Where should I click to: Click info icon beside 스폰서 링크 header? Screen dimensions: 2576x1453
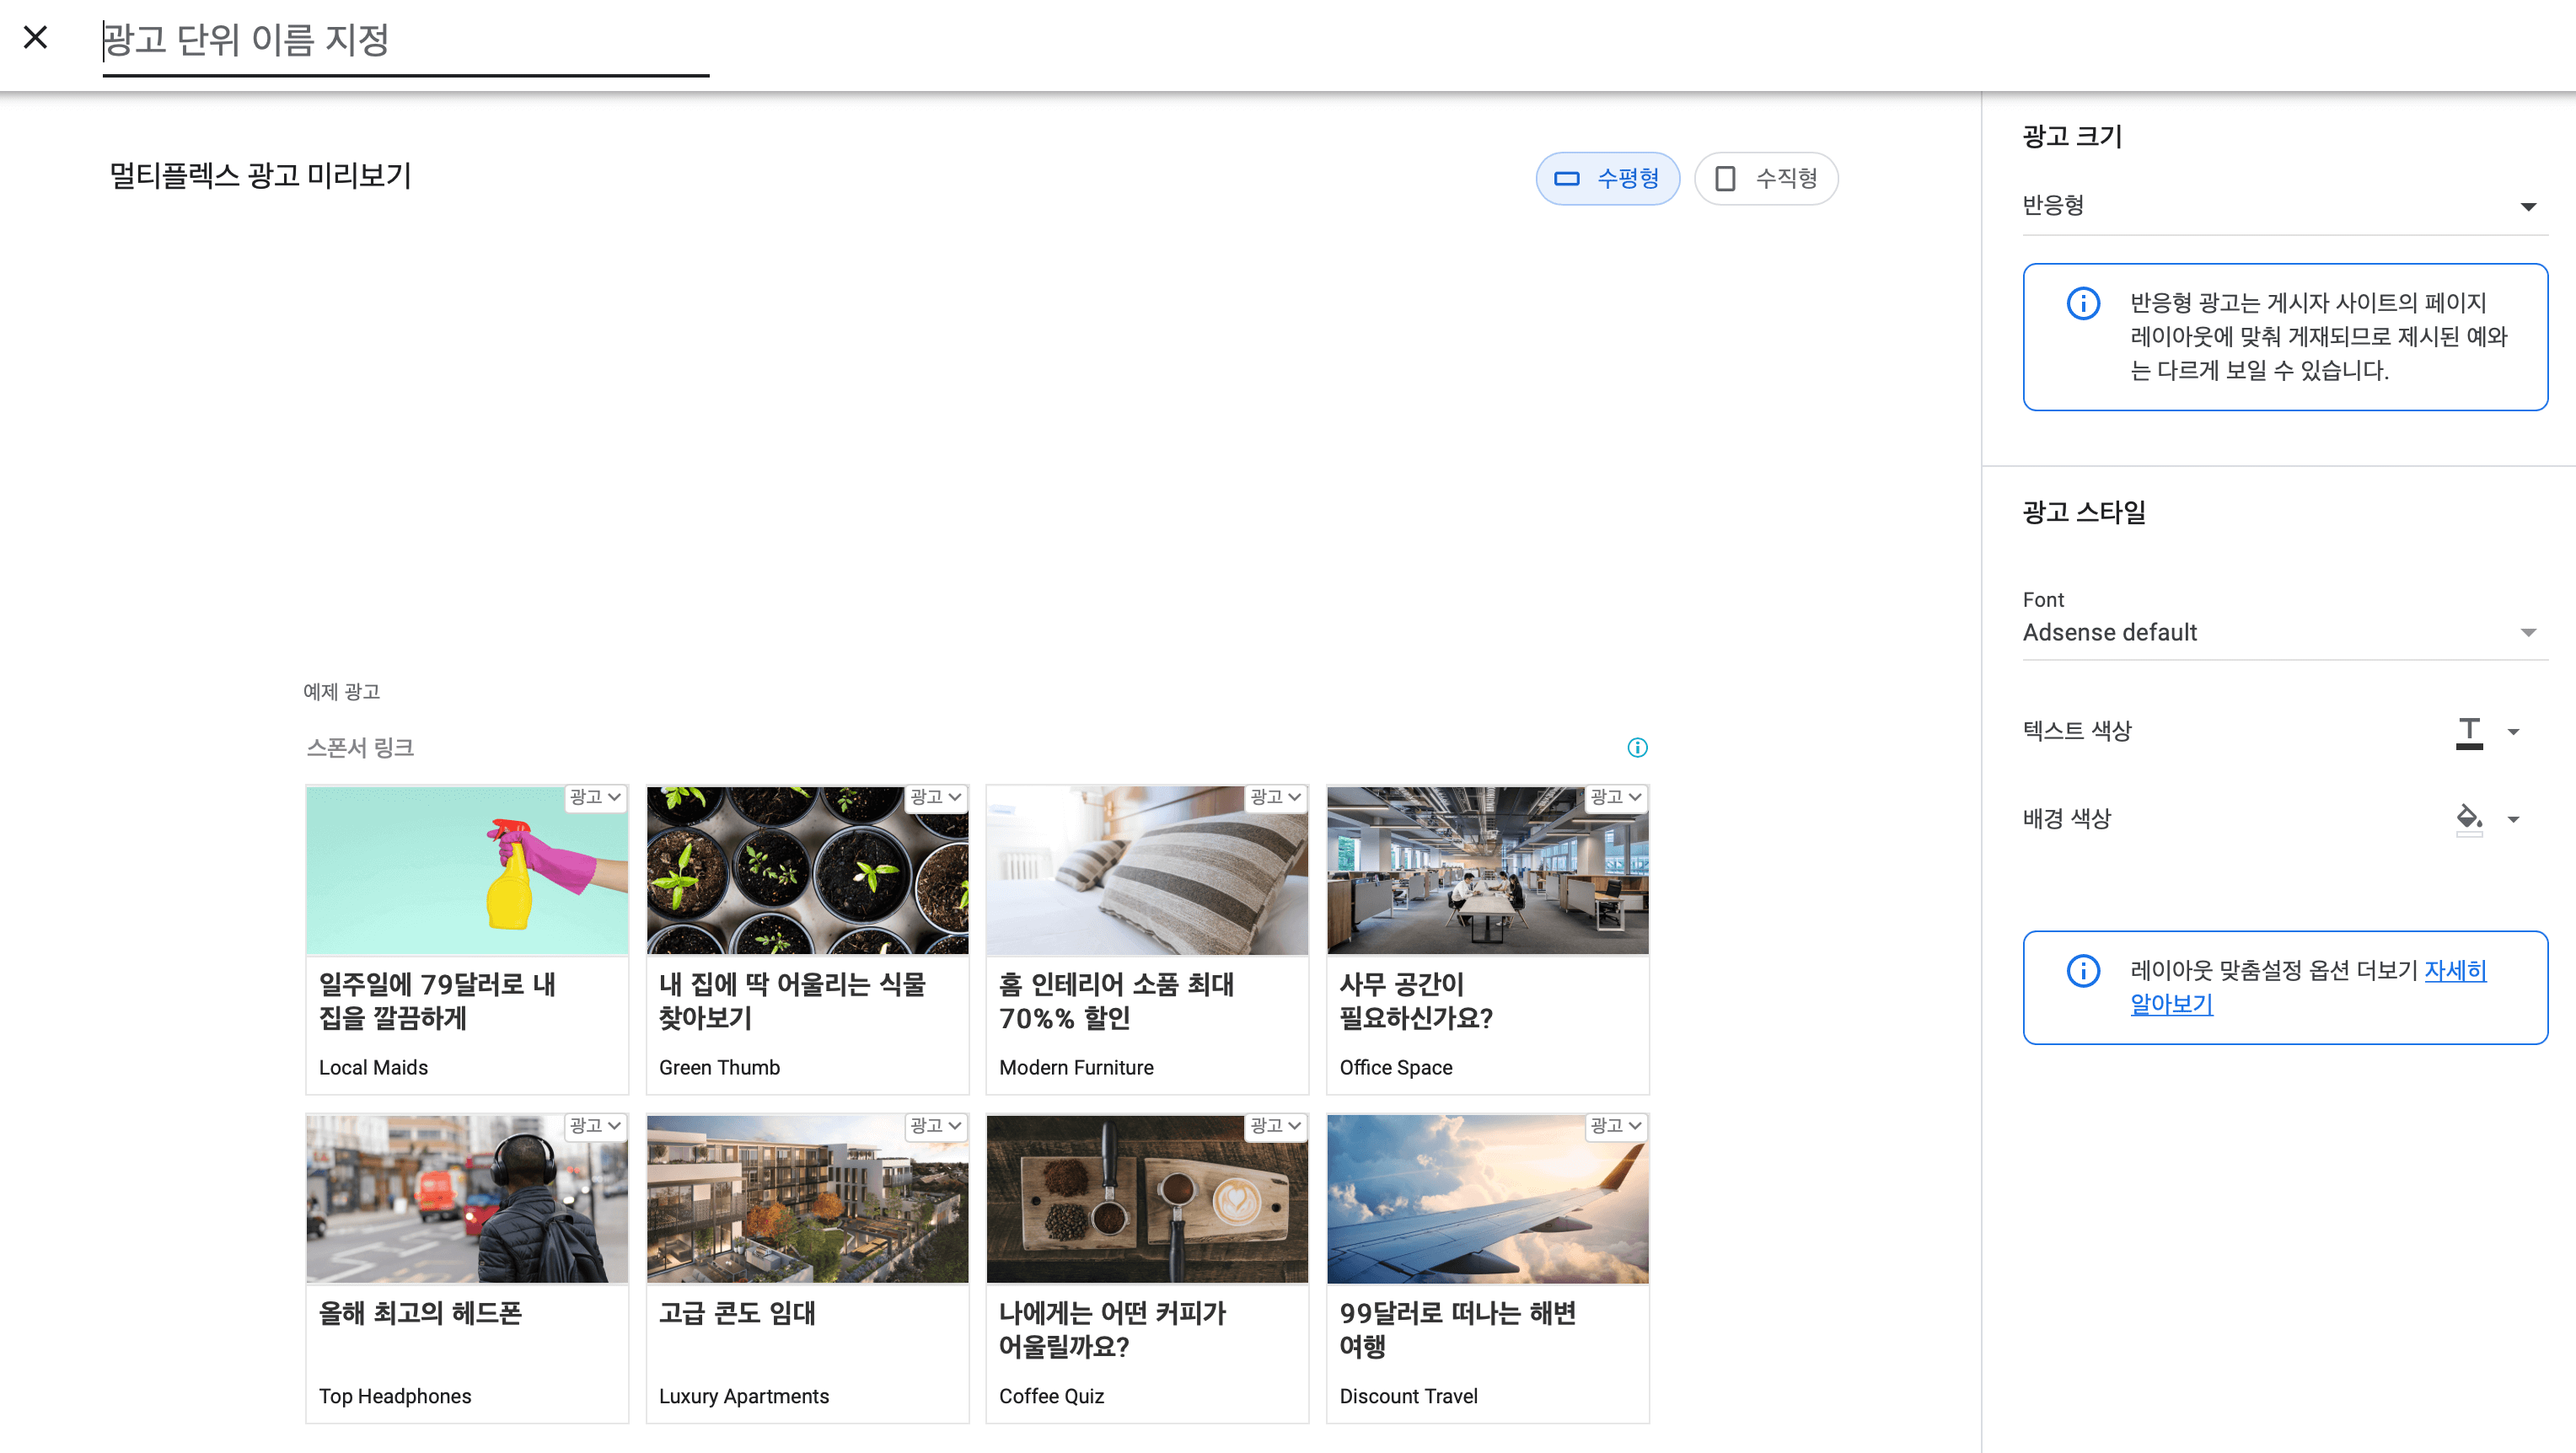1637,747
